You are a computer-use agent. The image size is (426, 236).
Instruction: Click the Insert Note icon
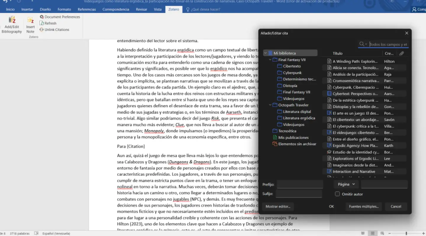[x=30, y=20]
